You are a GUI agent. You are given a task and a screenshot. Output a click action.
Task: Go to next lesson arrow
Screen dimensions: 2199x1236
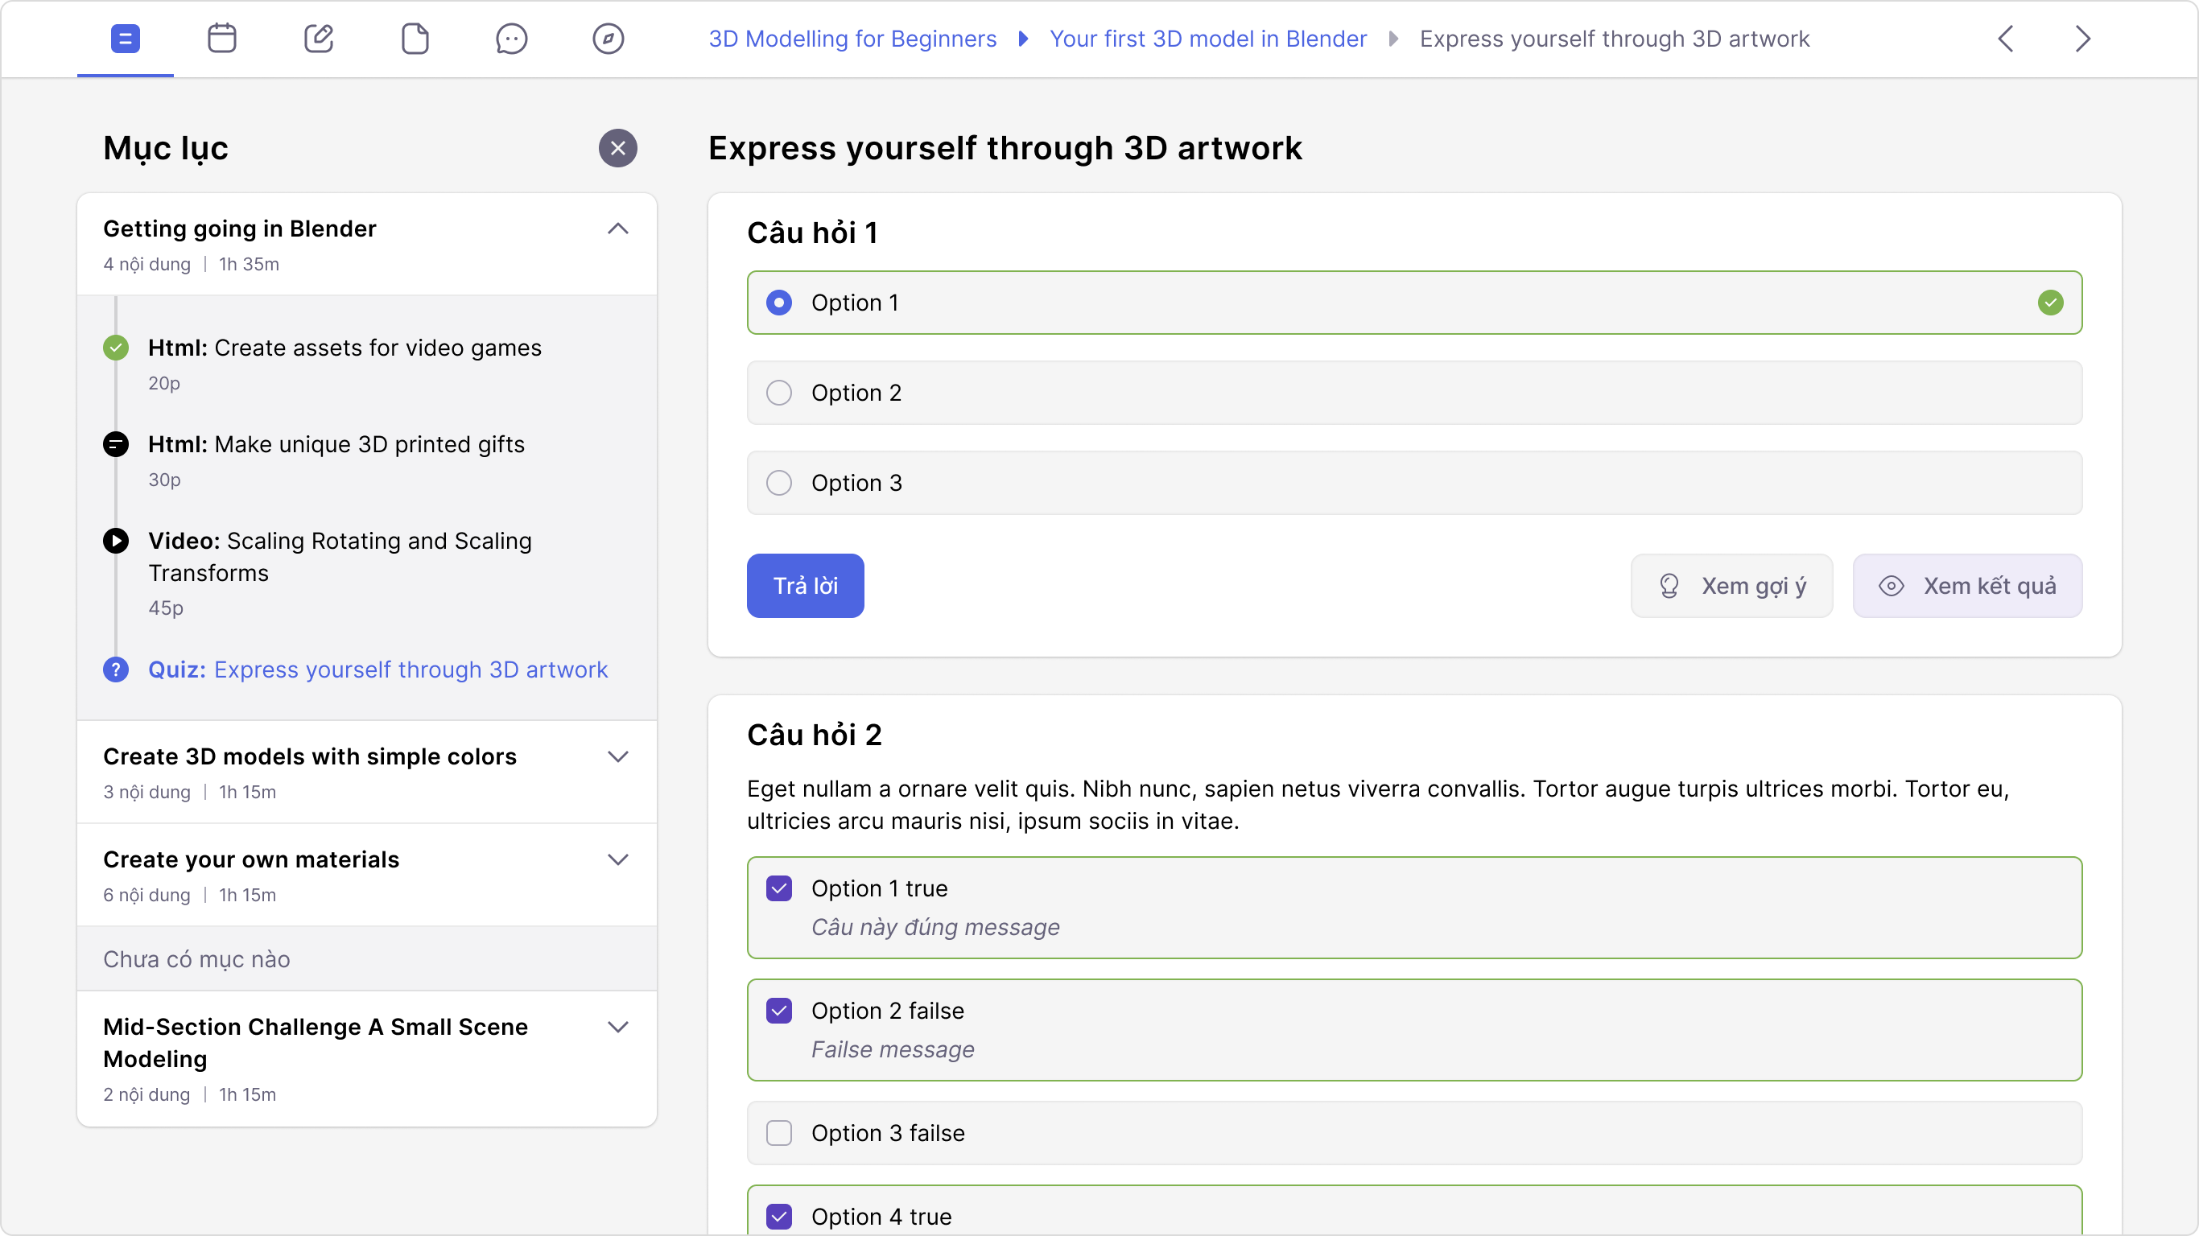[2083, 39]
